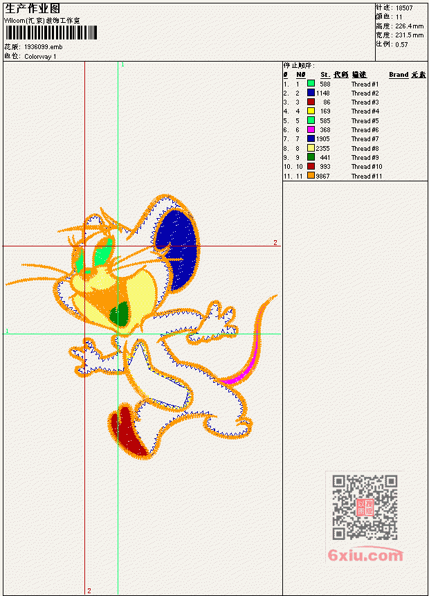
Task: Click stitch count 1905 for Thread #7
Action: click(323, 139)
